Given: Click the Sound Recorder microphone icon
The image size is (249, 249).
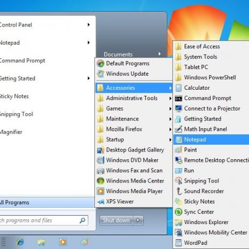Looking at the screenshot, I should (x=178, y=191).
